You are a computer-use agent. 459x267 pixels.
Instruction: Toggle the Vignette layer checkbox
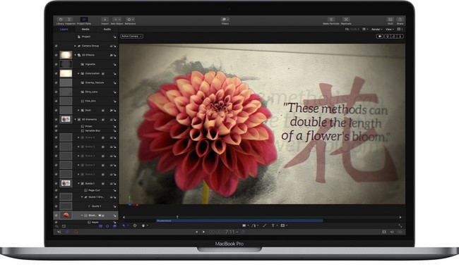56,64
